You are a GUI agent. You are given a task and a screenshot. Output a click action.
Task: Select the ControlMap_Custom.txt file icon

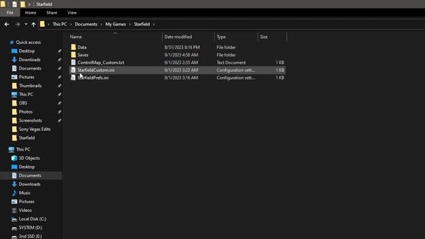pos(73,62)
